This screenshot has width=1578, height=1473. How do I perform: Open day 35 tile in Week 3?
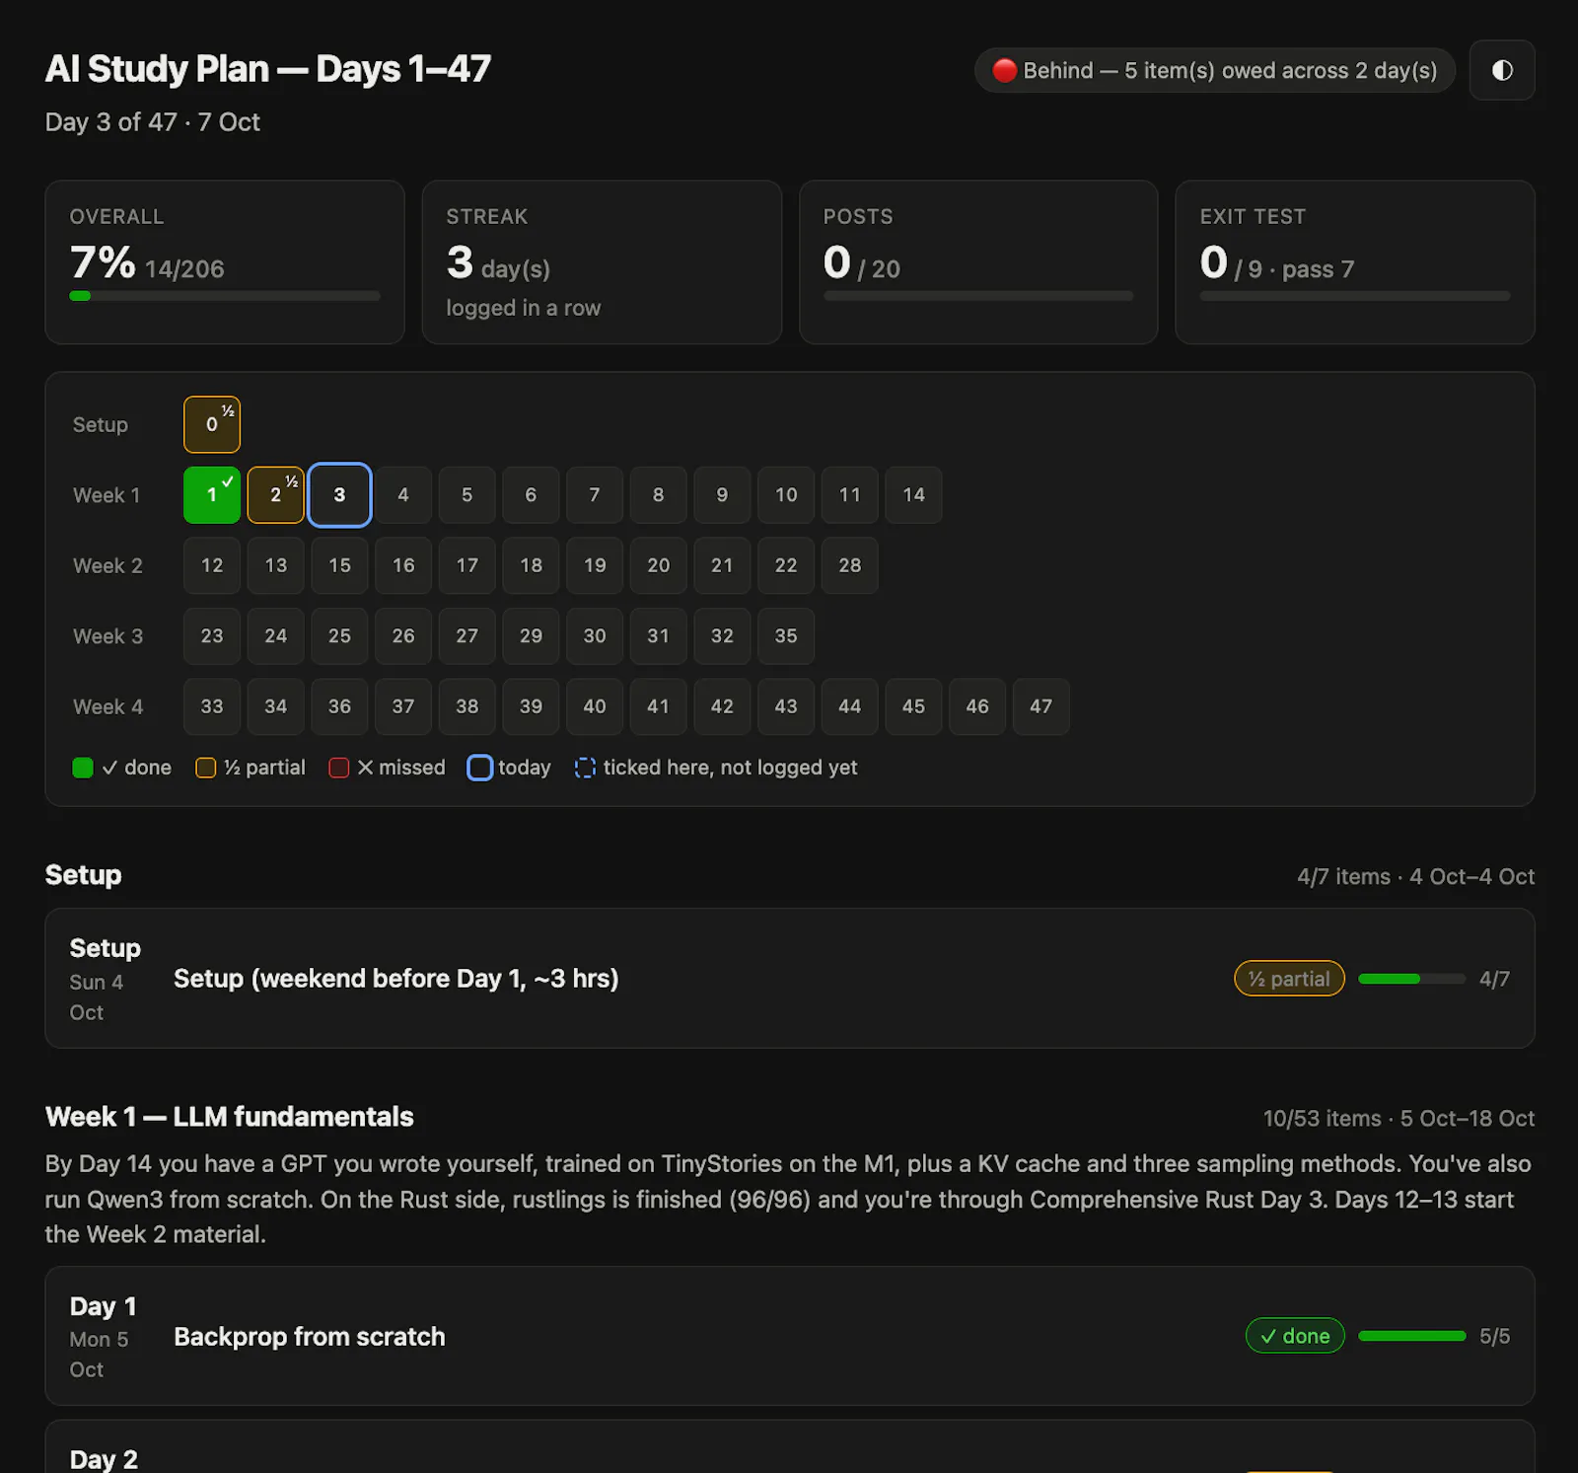(786, 636)
